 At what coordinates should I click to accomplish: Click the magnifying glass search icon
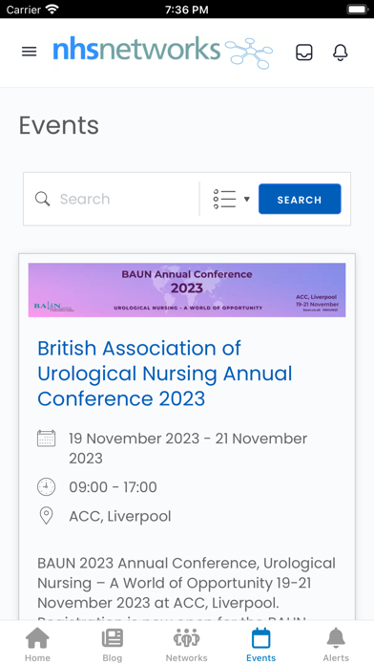(42, 199)
